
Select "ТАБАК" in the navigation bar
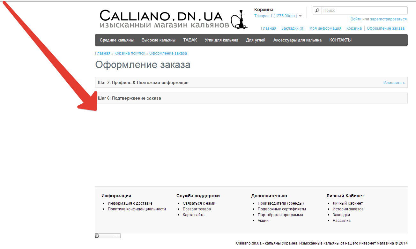(x=190, y=40)
